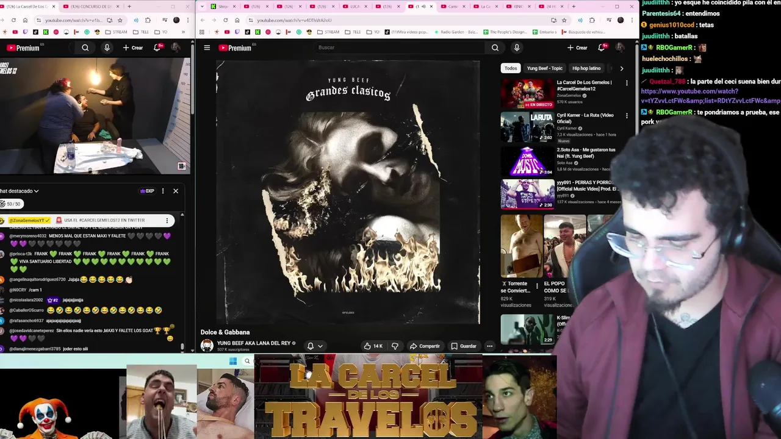Viewport: 781px width, 439px height.
Task: Open the tab search dropdown in right browser
Action: pyautogui.click(x=203, y=6)
